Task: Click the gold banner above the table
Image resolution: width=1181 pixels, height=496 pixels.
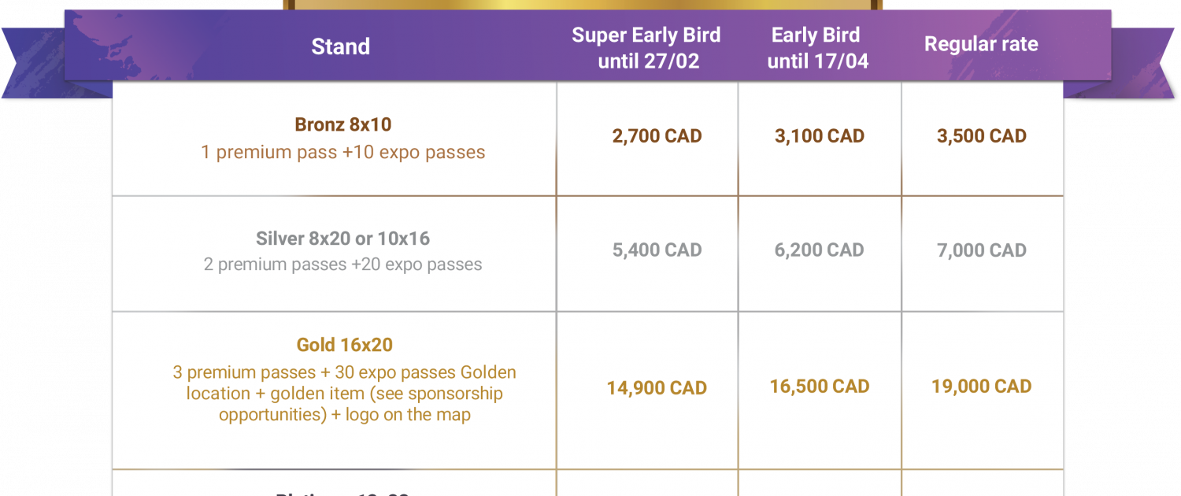Action: tap(583, 5)
